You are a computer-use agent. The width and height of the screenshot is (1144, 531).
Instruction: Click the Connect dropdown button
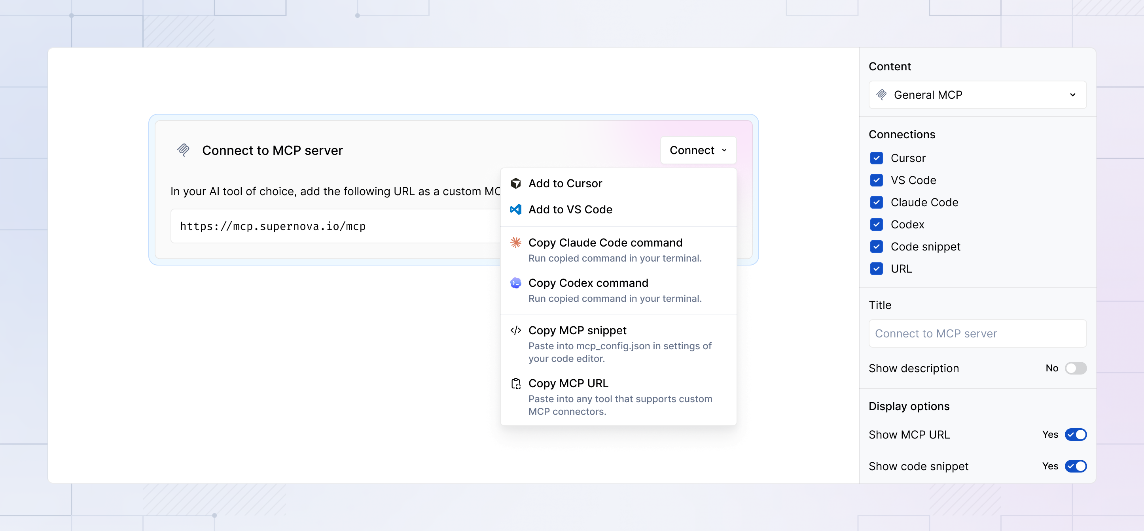pos(698,150)
